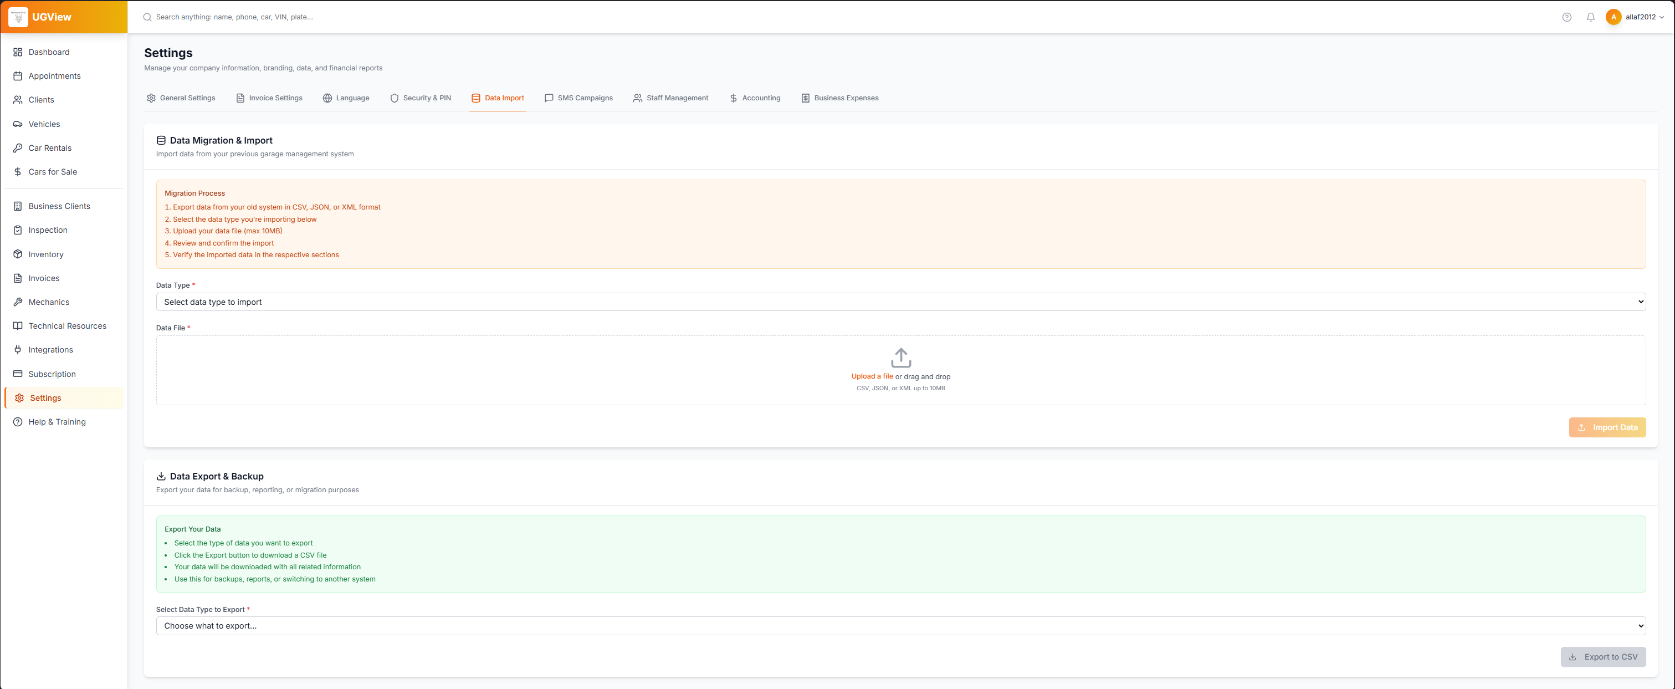The image size is (1675, 689).
Task: Click the Help & Training question icon
Action: coord(18,422)
